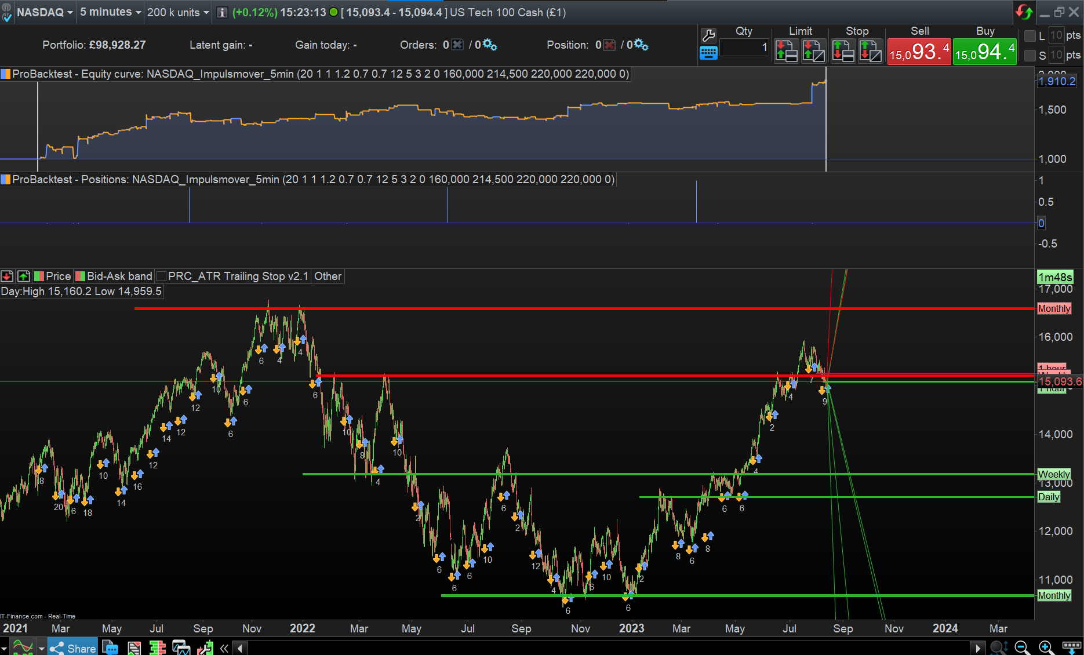The width and height of the screenshot is (1084, 655).
Task: Cancel all orders X icon
Action: (457, 45)
